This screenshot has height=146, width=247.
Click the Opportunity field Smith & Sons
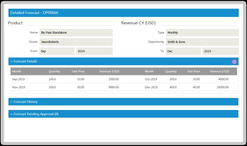point(202,42)
